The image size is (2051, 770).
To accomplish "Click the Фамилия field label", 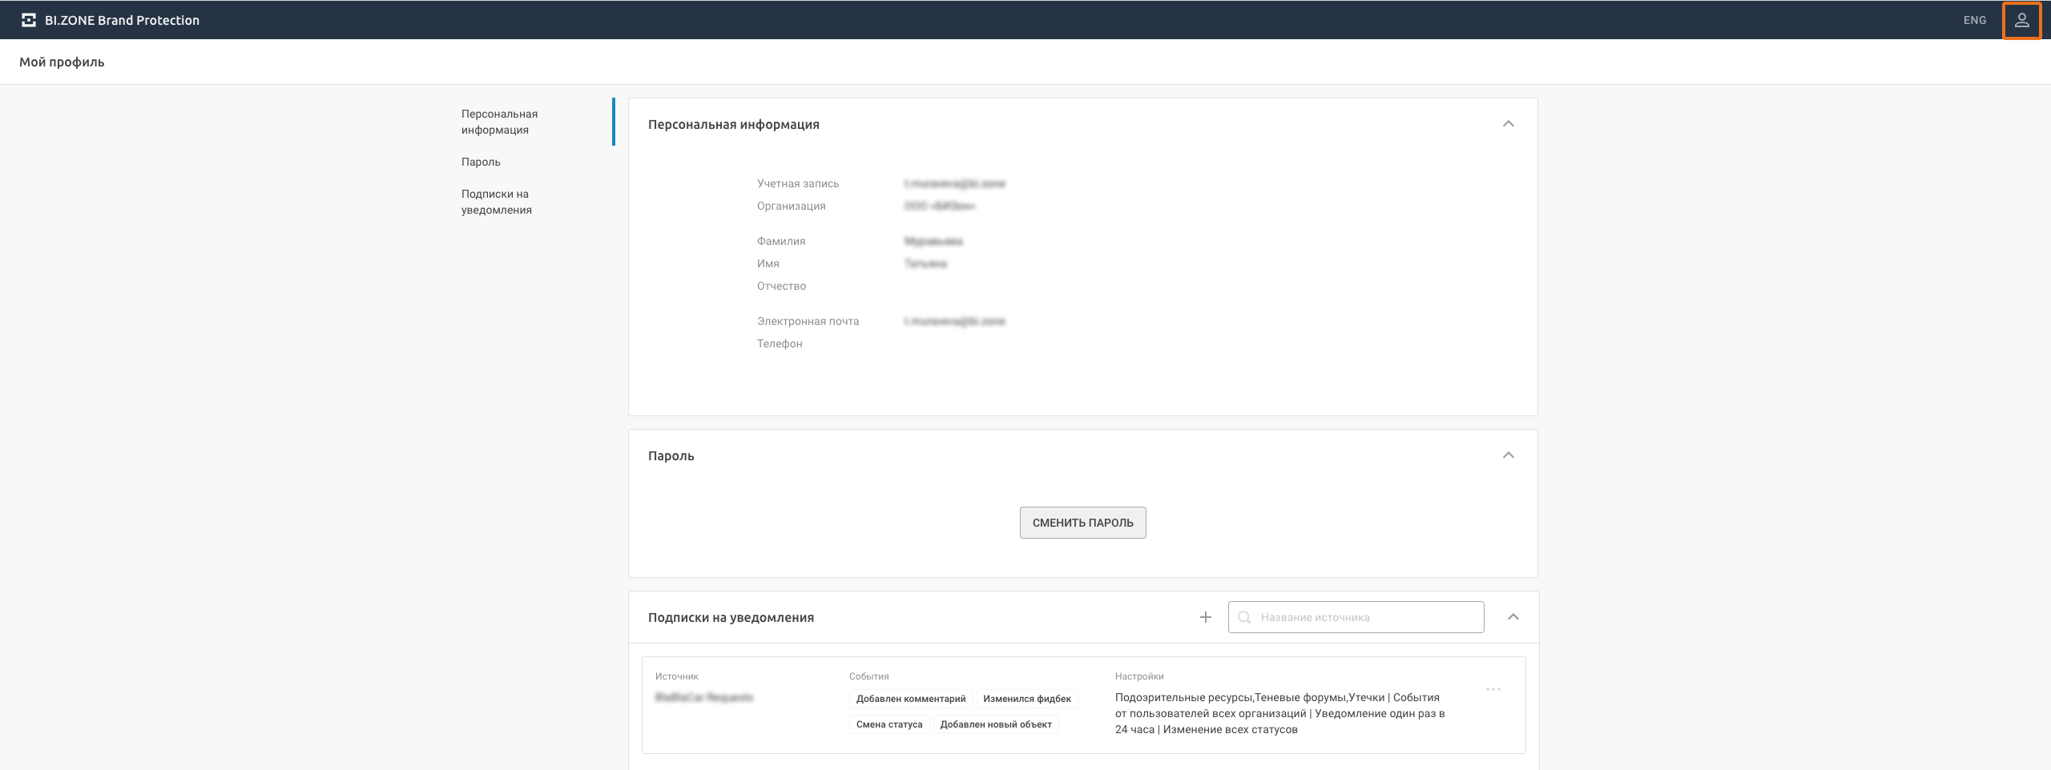I will [781, 241].
